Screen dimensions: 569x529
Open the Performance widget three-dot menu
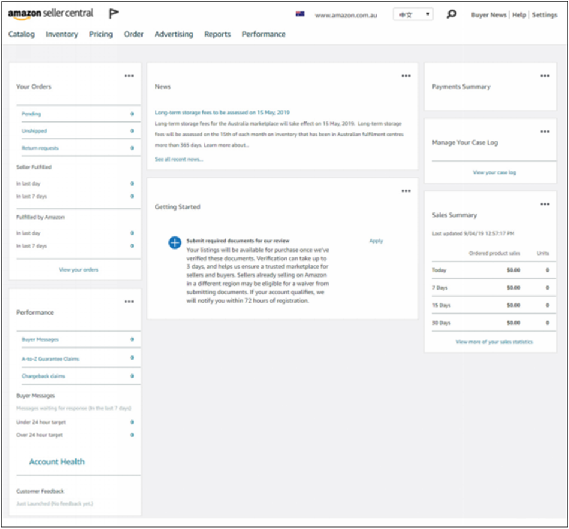[129, 302]
